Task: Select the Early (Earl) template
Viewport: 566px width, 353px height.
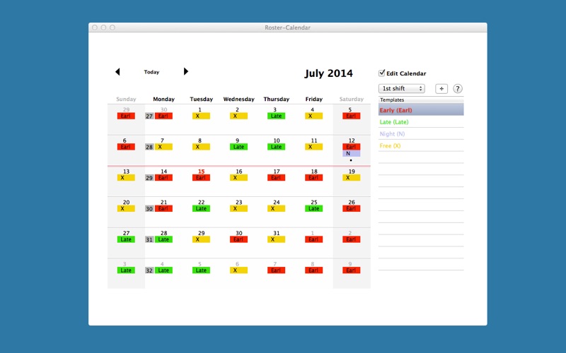Action: pyautogui.click(x=421, y=110)
